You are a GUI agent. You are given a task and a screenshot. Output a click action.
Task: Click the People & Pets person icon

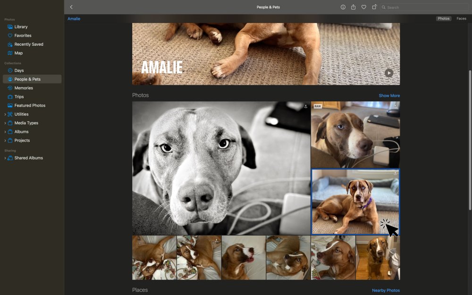tap(10, 79)
